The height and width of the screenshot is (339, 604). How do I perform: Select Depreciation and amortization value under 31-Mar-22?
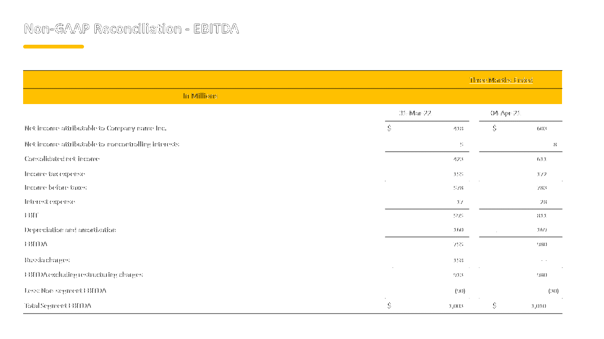(458, 230)
